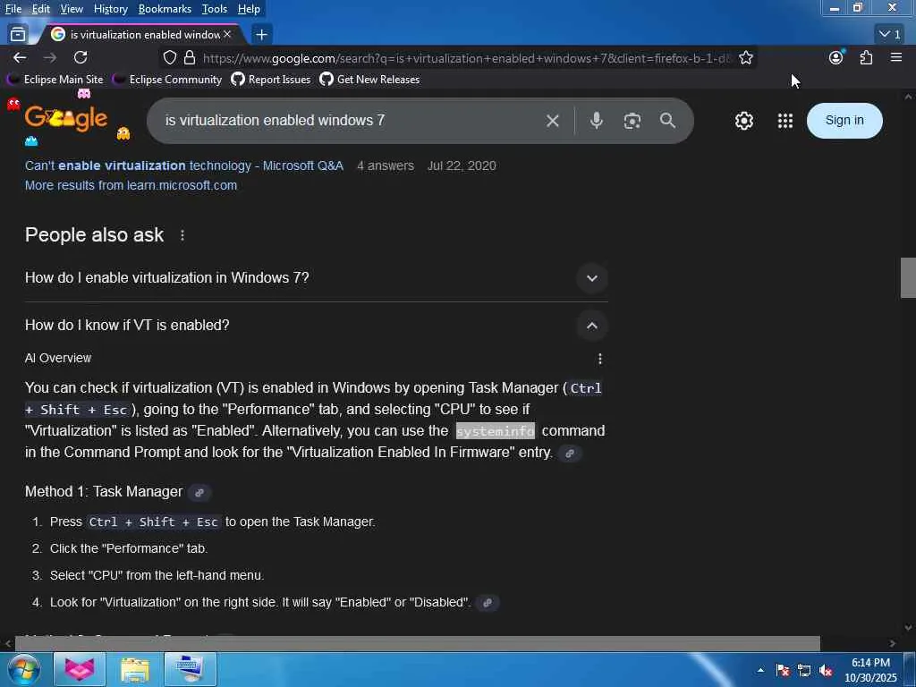
Task: Click the forward navigation arrow
Action: tap(50, 57)
